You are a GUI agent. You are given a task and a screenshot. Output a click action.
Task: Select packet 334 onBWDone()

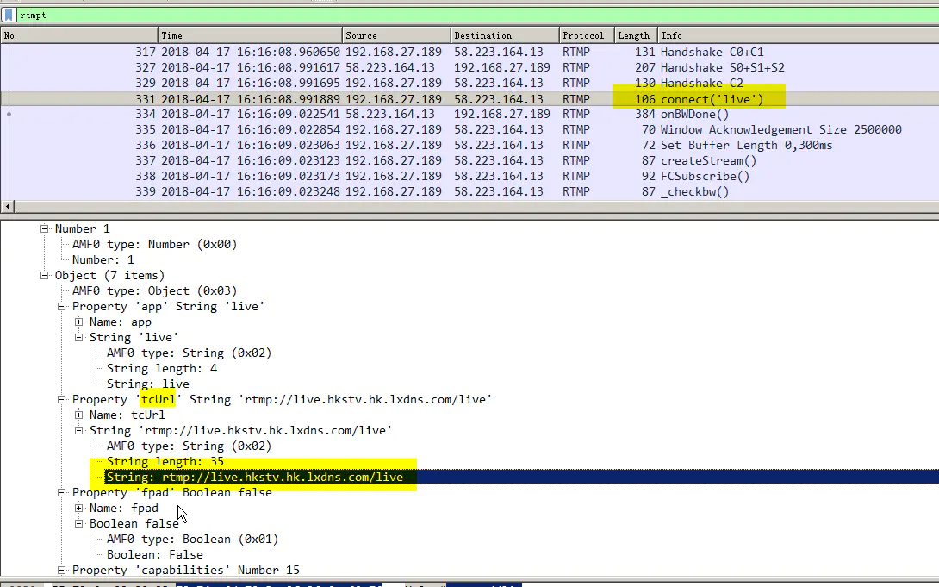431,114
